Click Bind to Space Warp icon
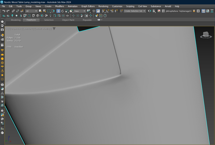215x145 pixels. coord(21,11)
